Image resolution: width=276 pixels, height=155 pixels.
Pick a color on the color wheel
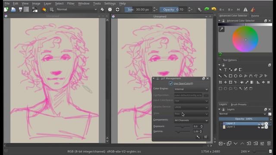(x=245, y=39)
